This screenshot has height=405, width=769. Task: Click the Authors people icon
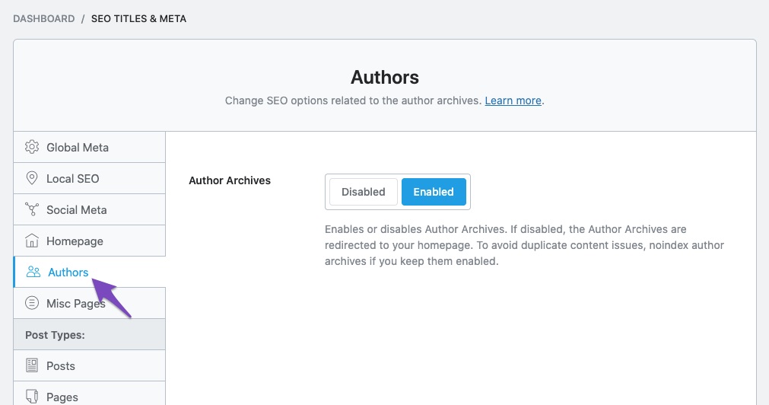click(33, 272)
